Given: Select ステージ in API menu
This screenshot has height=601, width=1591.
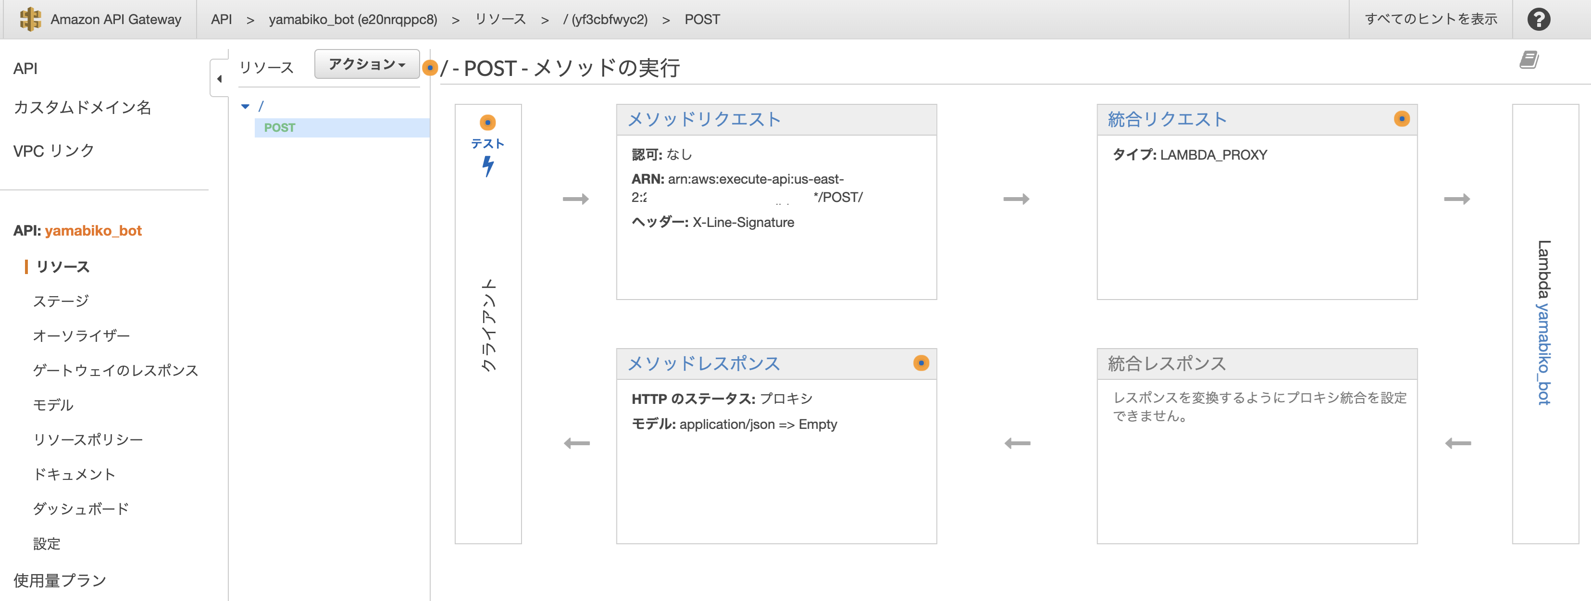Looking at the screenshot, I should (x=61, y=301).
